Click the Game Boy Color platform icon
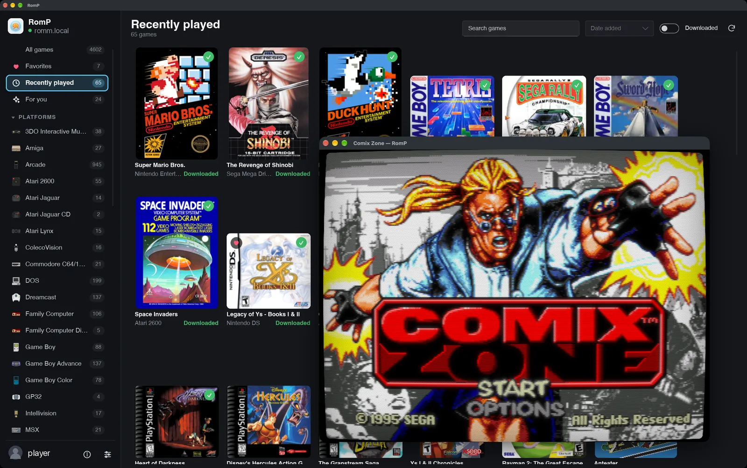The height and width of the screenshot is (468, 747). click(16, 380)
